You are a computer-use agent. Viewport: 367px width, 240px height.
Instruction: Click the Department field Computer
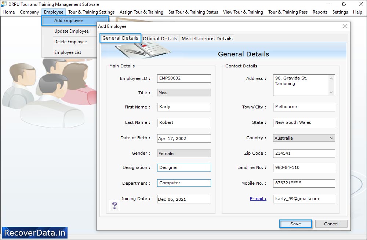184,183
